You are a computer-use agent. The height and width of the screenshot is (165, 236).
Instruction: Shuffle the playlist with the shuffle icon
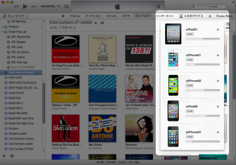102,23
